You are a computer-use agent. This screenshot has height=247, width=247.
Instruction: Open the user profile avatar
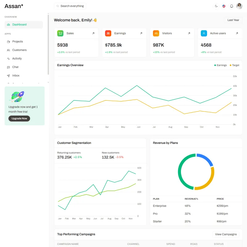coord(239,6)
